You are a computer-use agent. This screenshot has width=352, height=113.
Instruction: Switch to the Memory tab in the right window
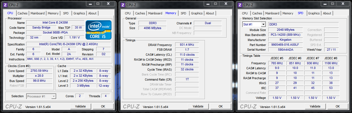click(288, 13)
